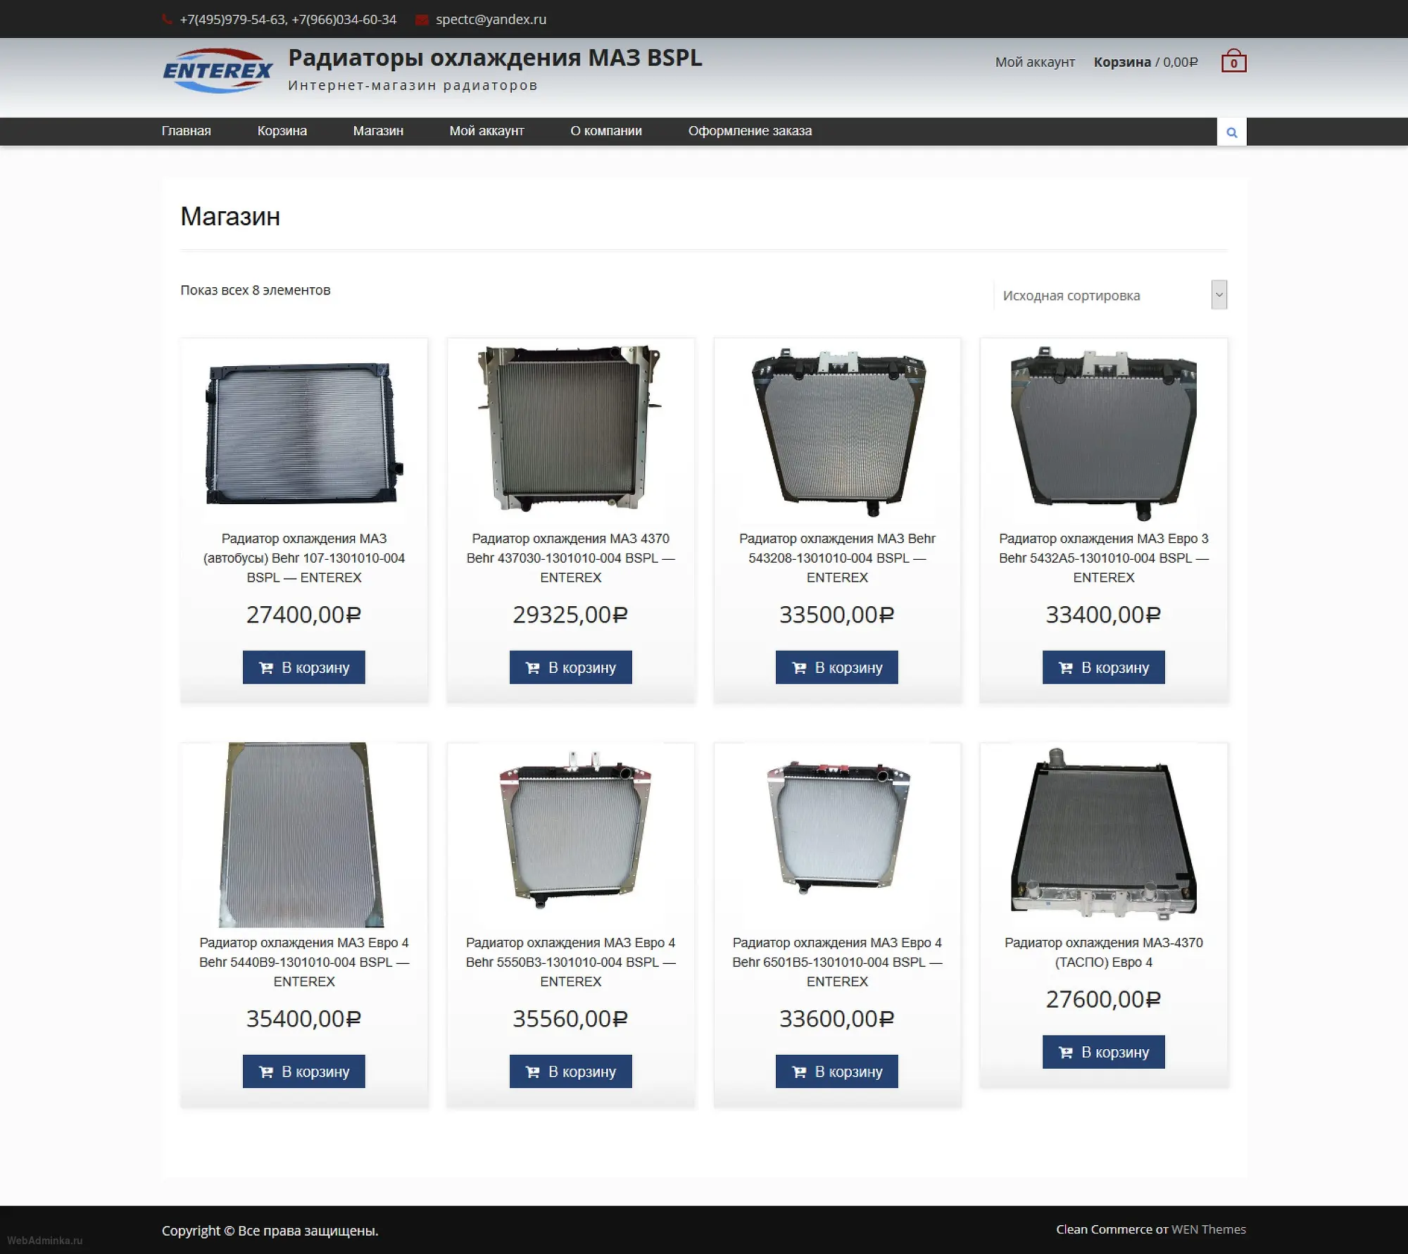The height and width of the screenshot is (1254, 1408).
Task: Click the red phone icon in top bar
Action: click(x=167, y=20)
